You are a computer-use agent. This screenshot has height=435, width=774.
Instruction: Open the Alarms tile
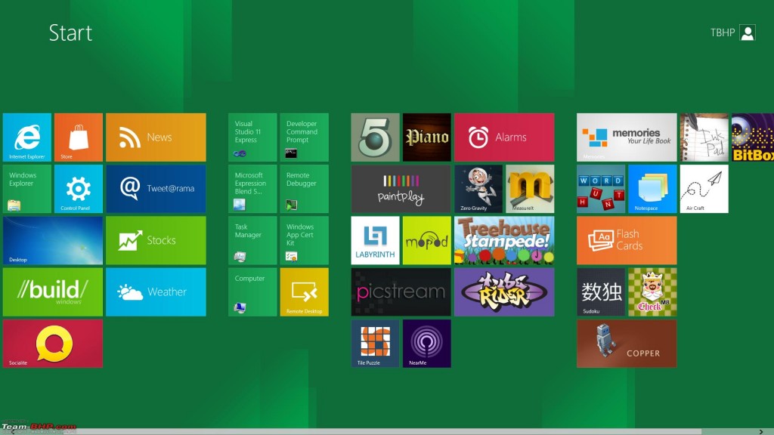[x=504, y=137]
